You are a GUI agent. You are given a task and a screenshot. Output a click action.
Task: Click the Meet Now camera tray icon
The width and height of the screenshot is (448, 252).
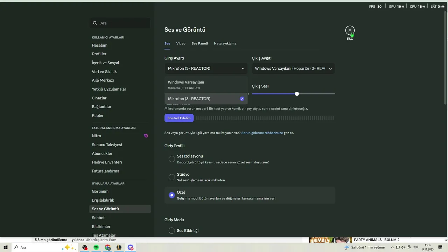point(409,247)
